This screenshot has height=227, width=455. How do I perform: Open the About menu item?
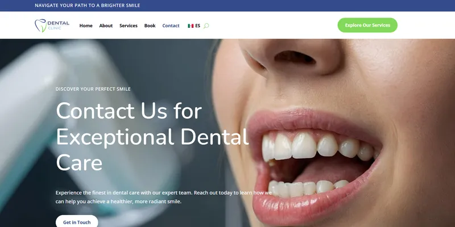click(106, 26)
